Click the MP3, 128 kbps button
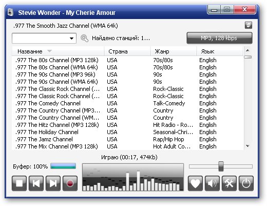The image size is (267, 206). [219, 38]
